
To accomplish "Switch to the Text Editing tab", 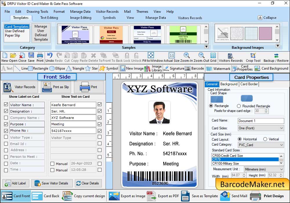I will pyautogui.click(x=49, y=18).
